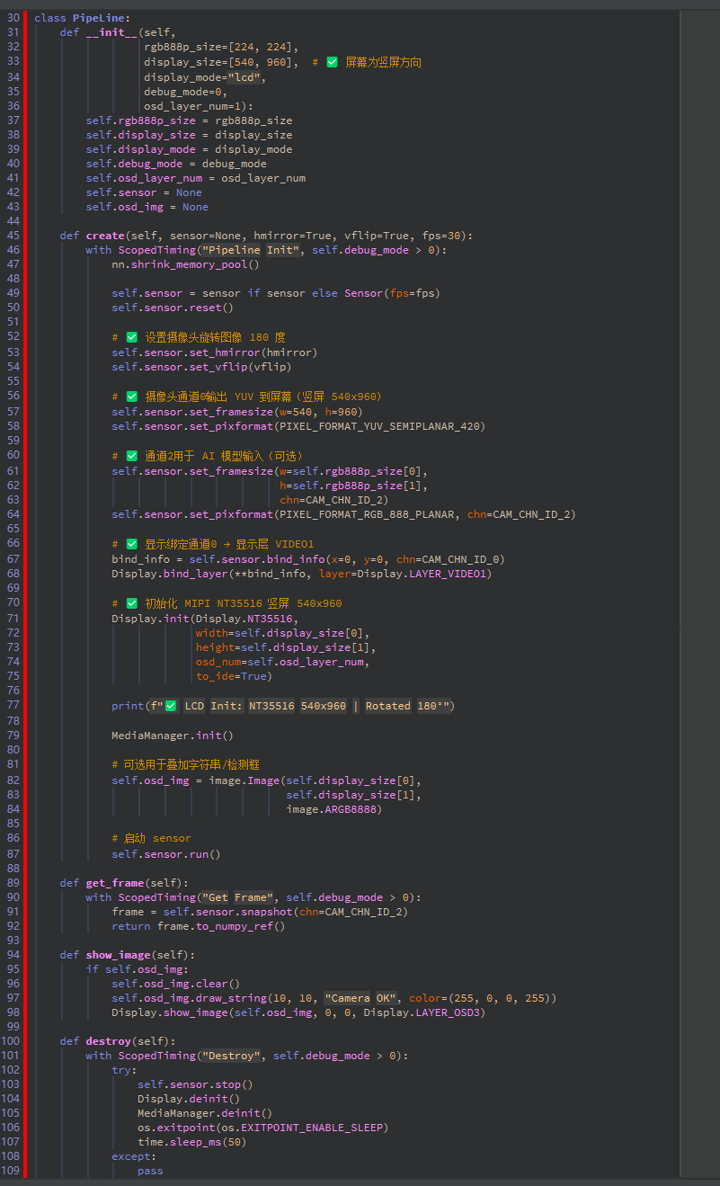Click the green check emoji on line 33
The image size is (720, 1186).
tap(332, 63)
